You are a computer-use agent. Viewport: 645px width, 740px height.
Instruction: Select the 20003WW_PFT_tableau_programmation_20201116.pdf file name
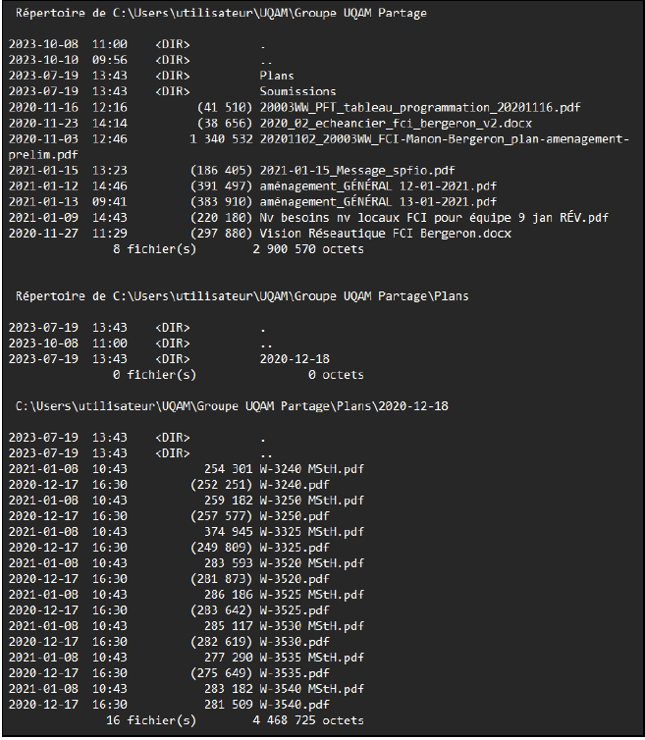[420, 108]
